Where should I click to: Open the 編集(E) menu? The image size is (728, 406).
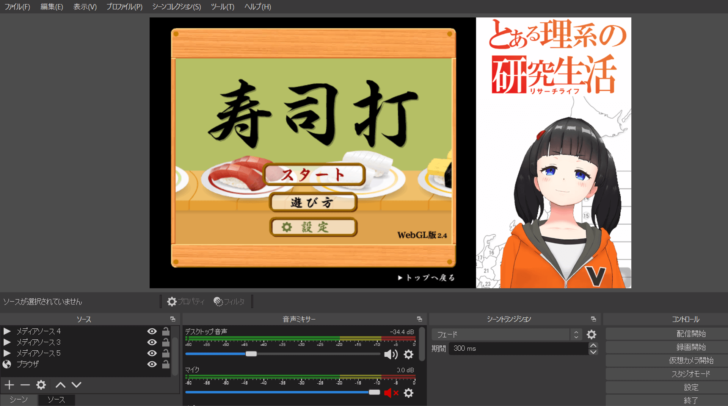(x=52, y=7)
